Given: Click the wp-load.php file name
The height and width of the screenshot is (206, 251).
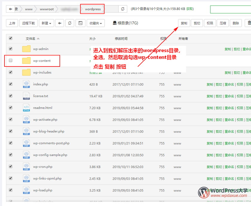Looking at the screenshot, I should coord(43,190).
